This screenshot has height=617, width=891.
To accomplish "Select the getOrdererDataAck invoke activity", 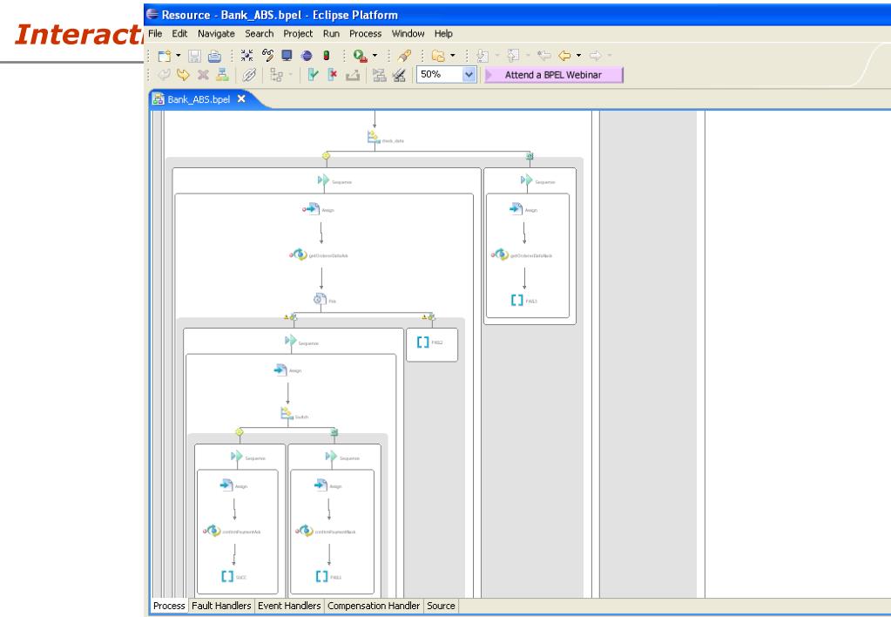I will tap(299, 254).
